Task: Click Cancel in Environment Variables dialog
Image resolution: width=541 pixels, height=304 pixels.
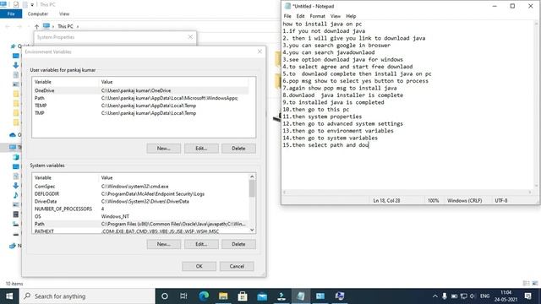Action: pos(237,266)
